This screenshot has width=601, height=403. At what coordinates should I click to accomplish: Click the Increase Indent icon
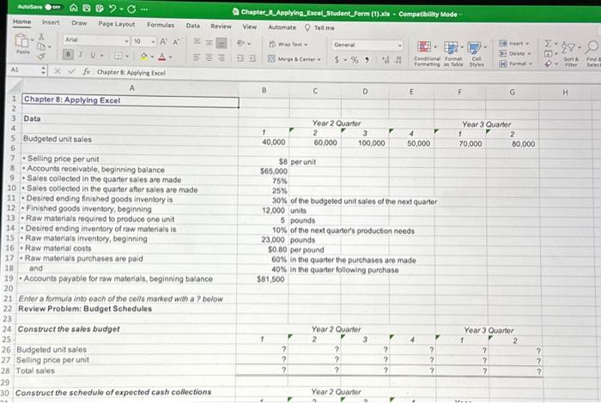(x=252, y=58)
